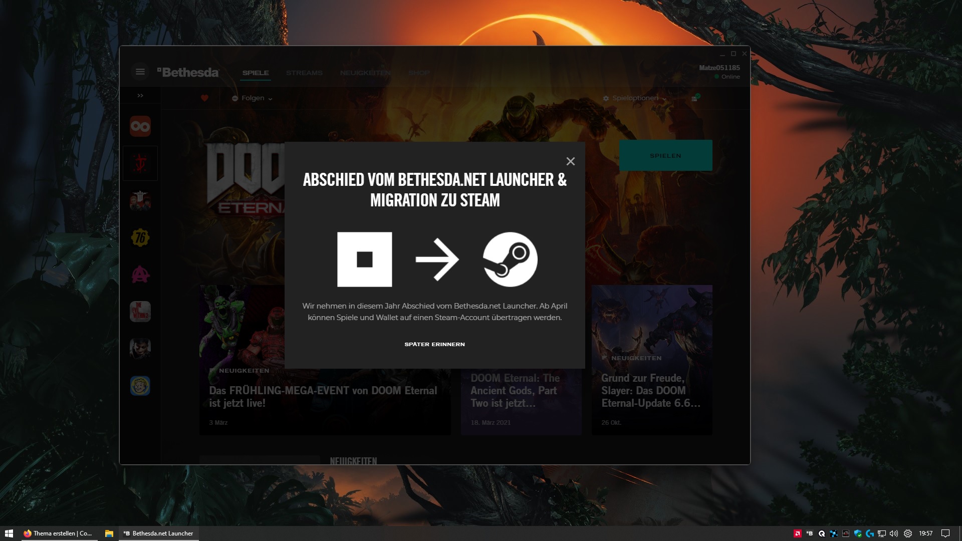
Task: Expand the sidebar with double chevron
Action: (x=140, y=96)
